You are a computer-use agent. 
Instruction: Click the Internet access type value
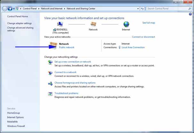tap(125, 44)
